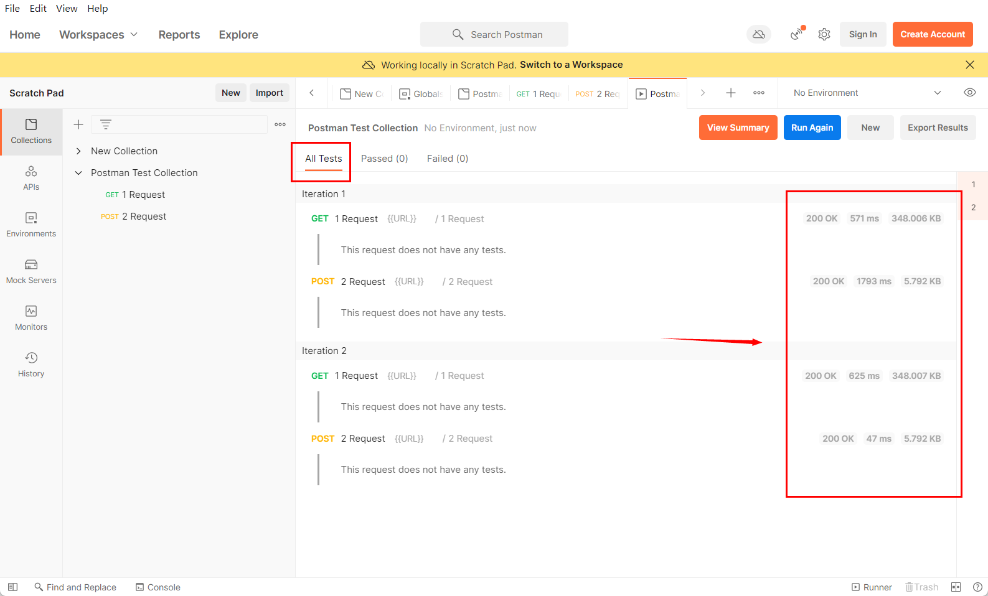This screenshot has width=988, height=596.
Task: Click Export Results button
Action: (938, 128)
